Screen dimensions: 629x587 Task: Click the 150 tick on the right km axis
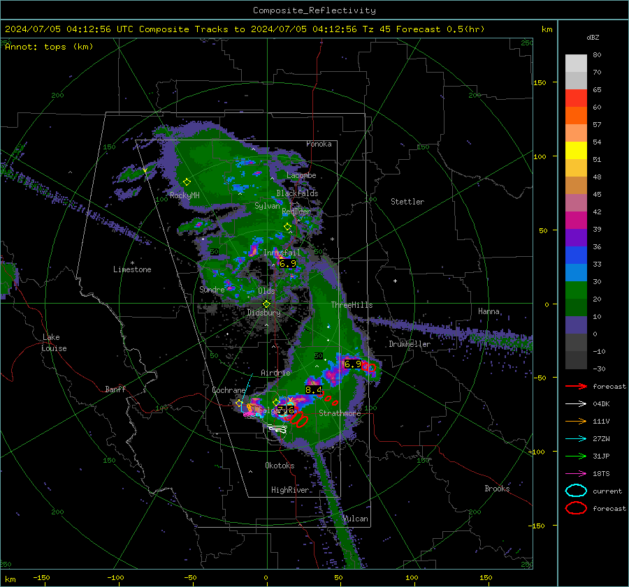tap(540, 82)
